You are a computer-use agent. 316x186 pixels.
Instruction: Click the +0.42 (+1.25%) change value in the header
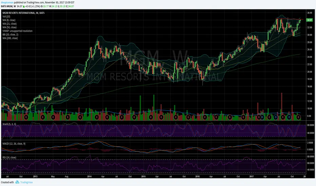tap(32, 6)
